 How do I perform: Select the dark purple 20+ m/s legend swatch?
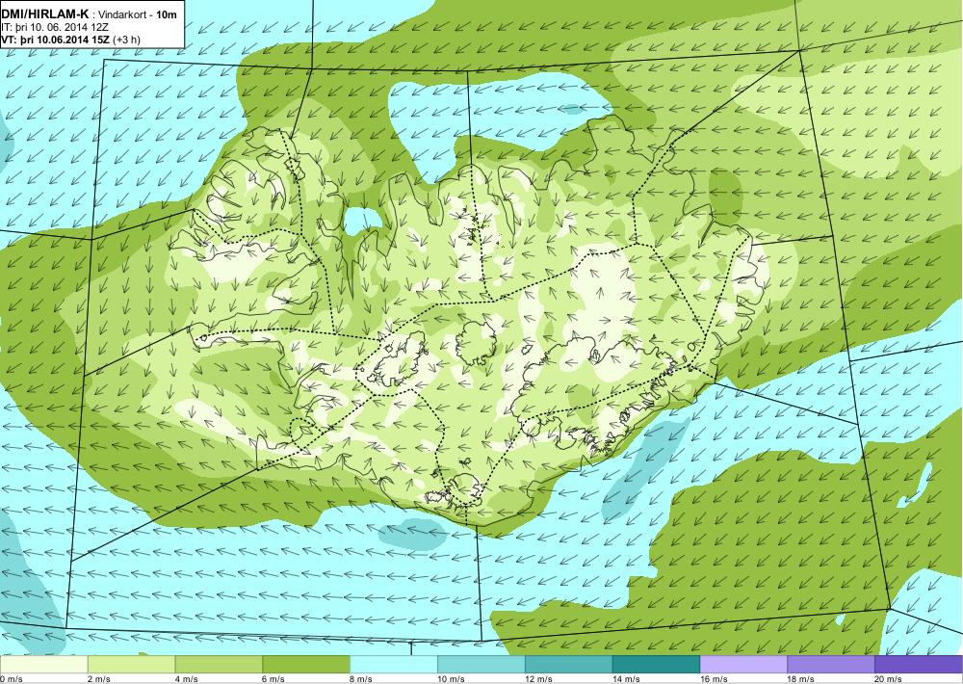(919, 665)
